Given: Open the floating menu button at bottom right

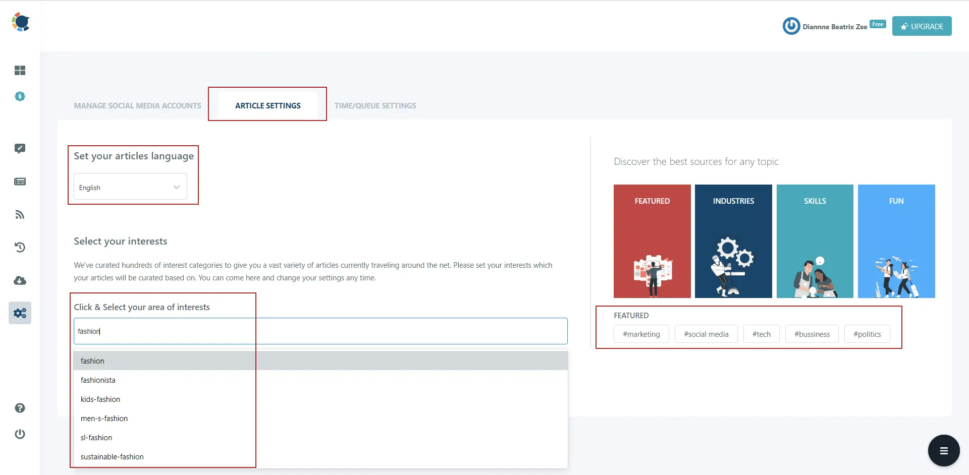Looking at the screenshot, I should [x=944, y=450].
